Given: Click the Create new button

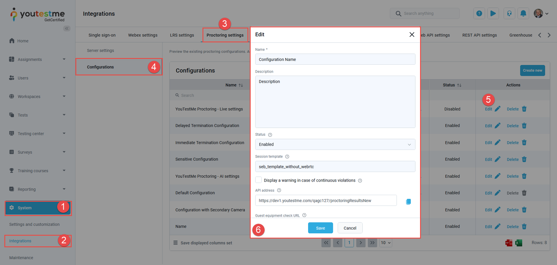Looking at the screenshot, I should click(x=532, y=70).
